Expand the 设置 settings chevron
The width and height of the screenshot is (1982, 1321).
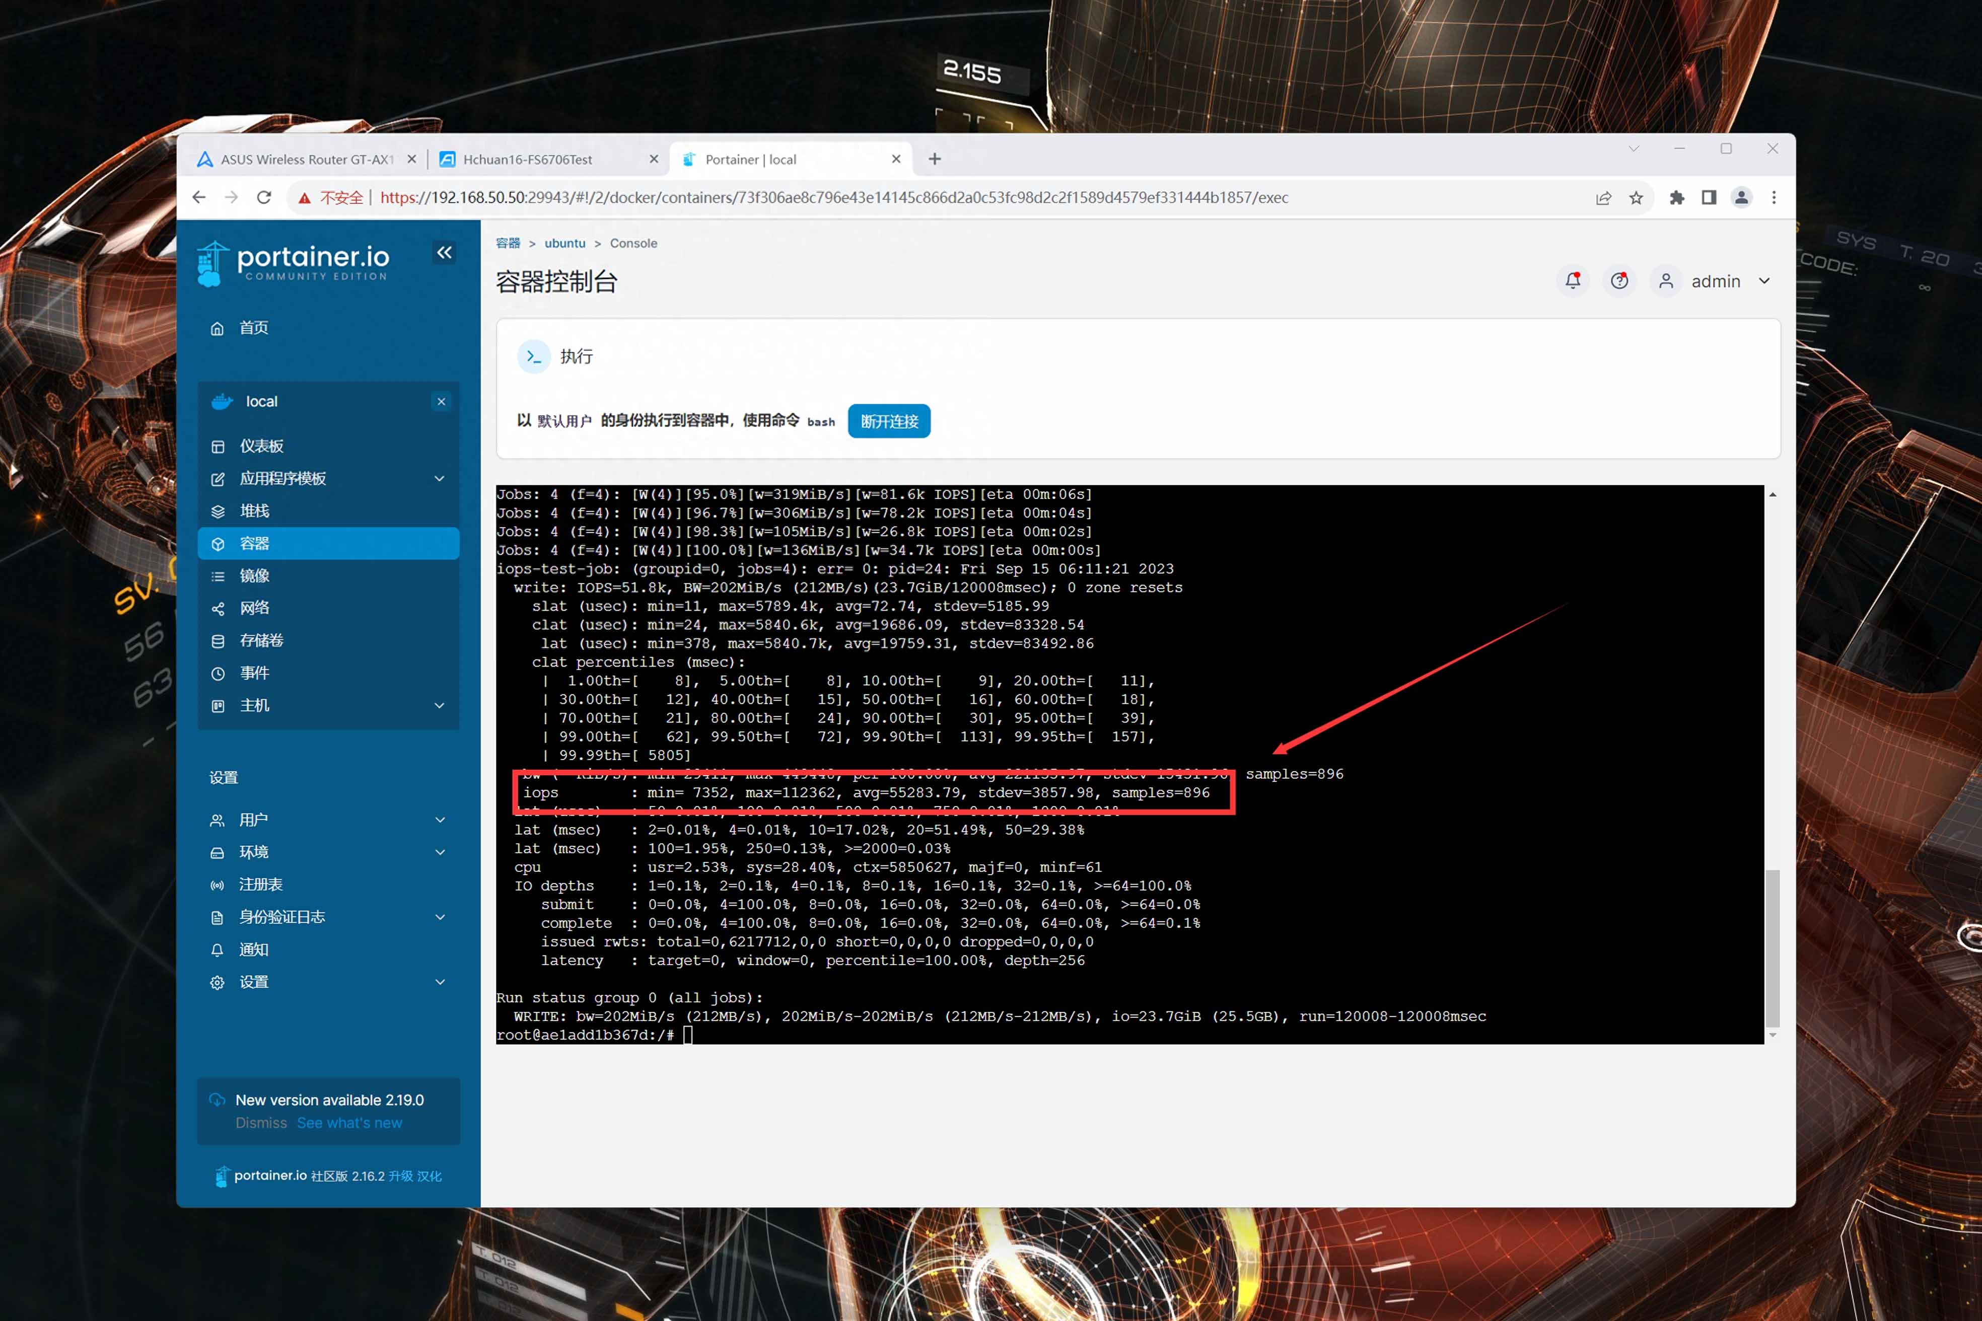pyautogui.click(x=439, y=982)
